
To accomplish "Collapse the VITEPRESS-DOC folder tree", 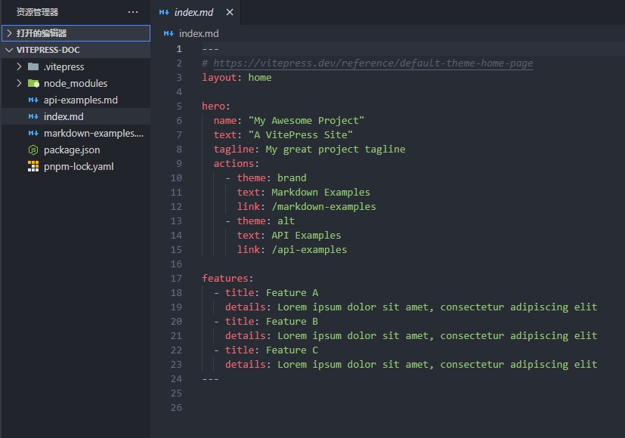I will click(8, 50).
